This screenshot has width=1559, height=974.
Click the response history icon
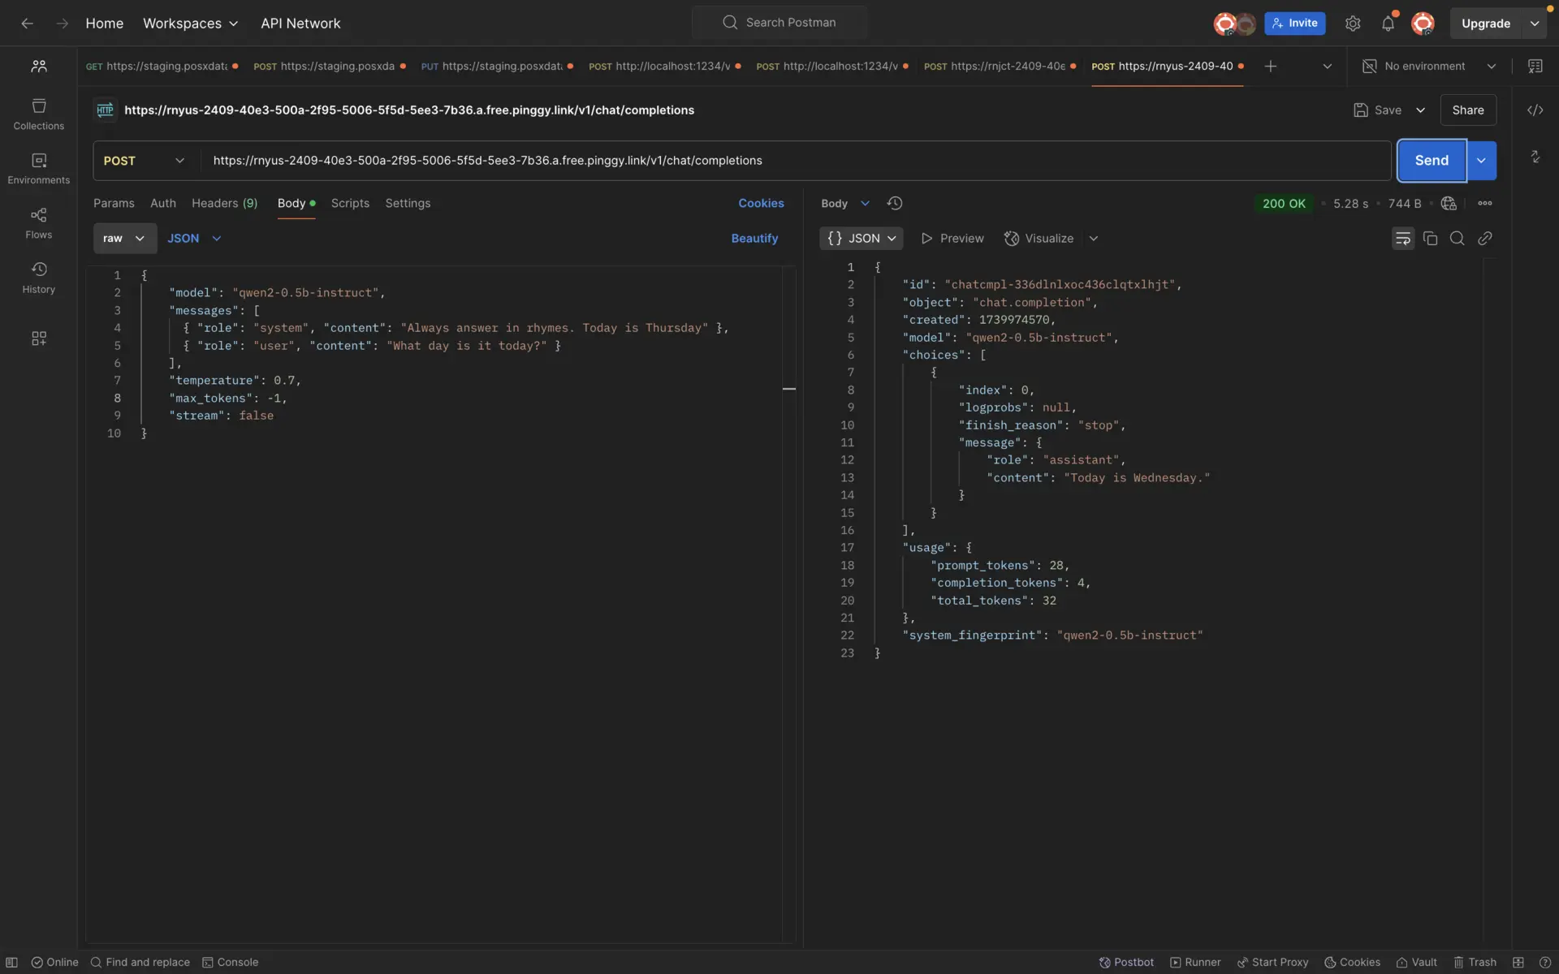coord(895,203)
